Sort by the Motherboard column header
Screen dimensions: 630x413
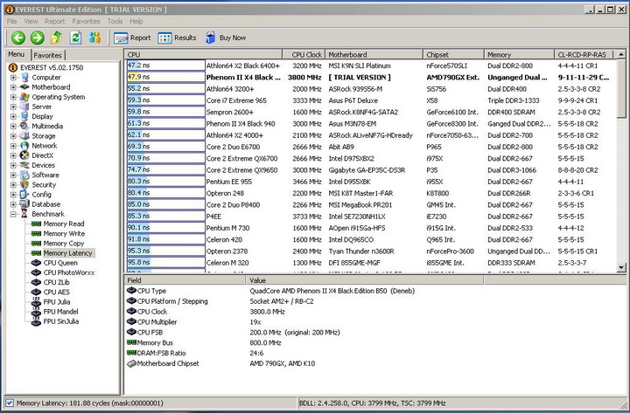[374, 54]
